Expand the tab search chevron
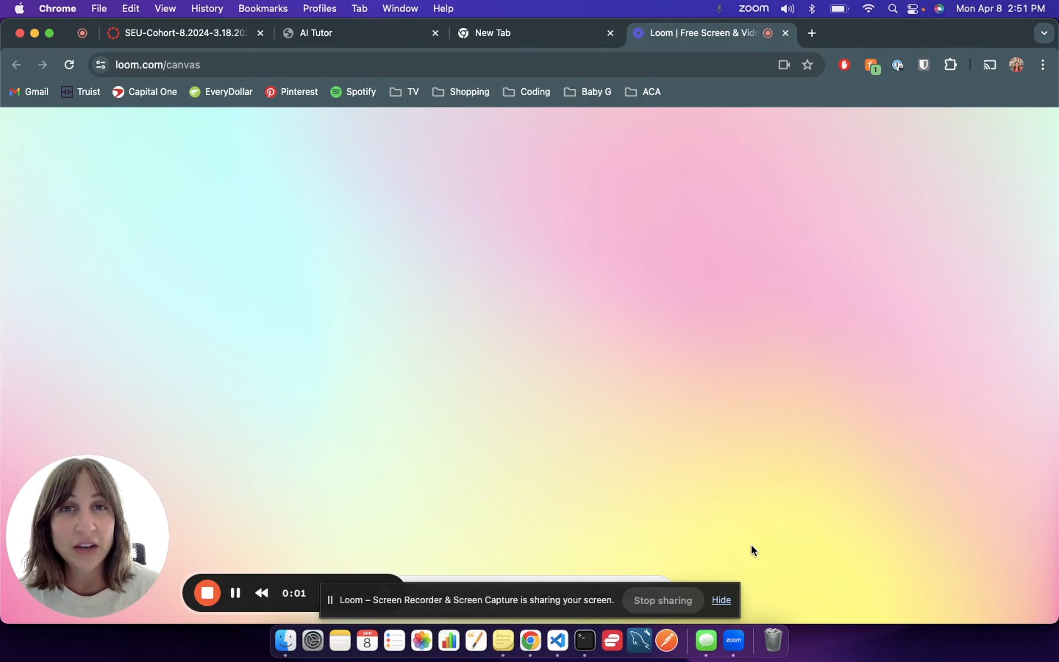1059x662 pixels. pos(1044,33)
